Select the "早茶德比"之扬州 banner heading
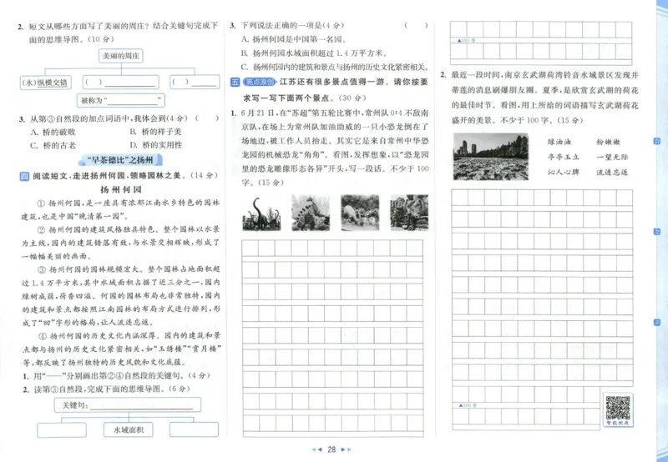 (x=120, y=160)
